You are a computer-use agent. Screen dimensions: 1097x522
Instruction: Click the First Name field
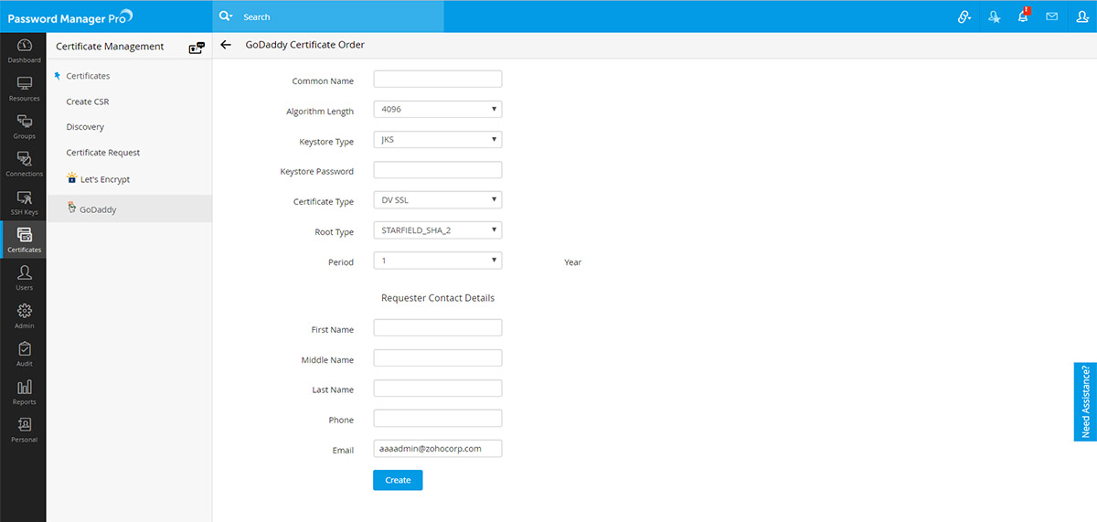(x=438, y=328)
